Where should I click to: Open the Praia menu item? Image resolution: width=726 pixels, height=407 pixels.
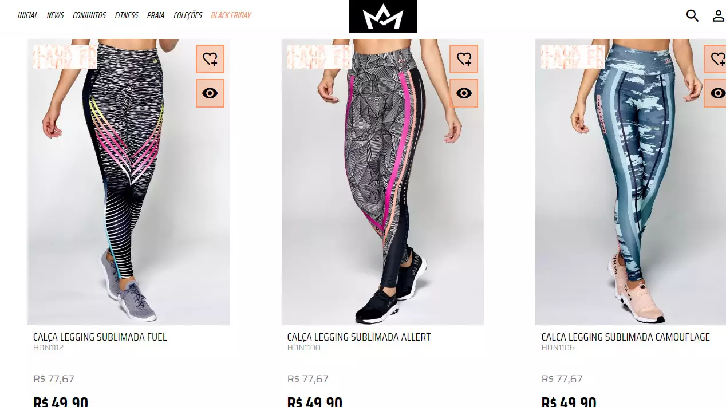click(156, 15)
